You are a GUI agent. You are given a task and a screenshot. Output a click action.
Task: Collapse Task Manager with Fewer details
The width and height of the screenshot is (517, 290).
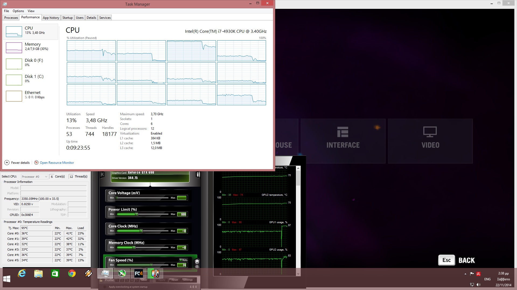(x=17, y=163)
